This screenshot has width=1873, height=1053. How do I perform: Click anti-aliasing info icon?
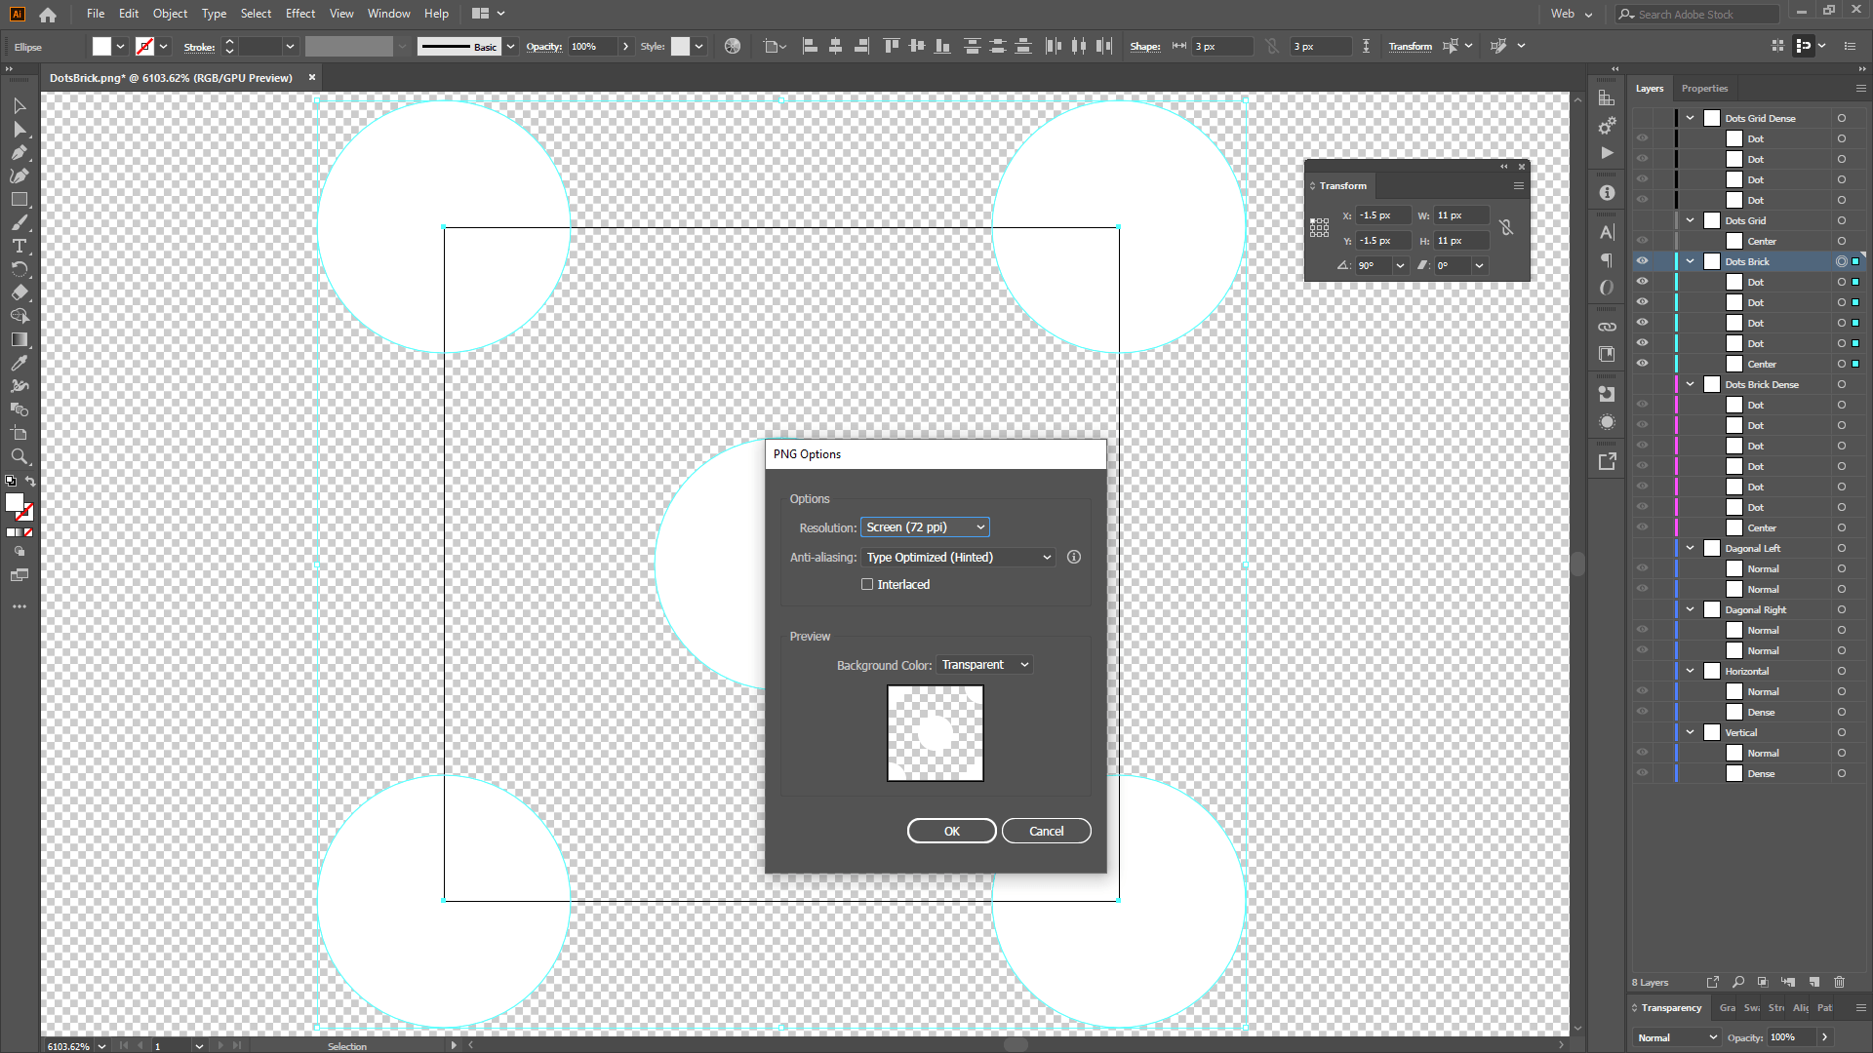(1074, 557)
